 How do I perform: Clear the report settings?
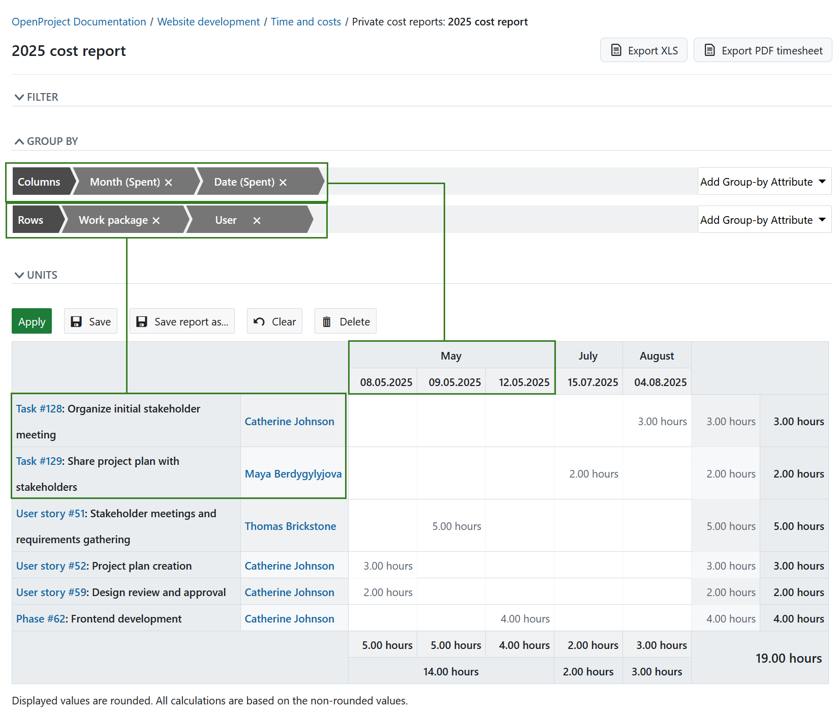click(x=274, y=321)
